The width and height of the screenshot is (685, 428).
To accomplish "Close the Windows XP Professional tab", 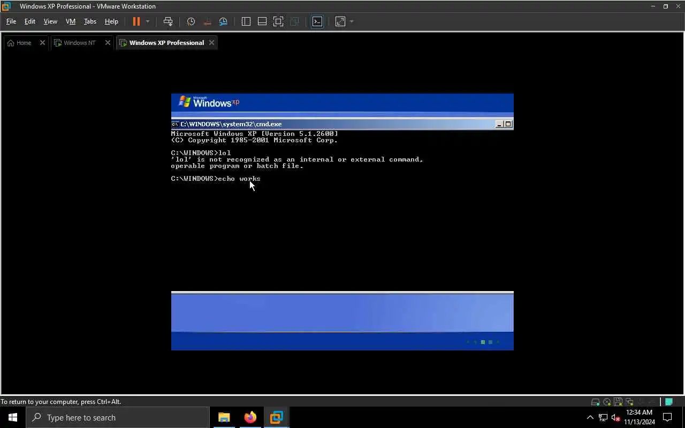I will pos(211,43).
